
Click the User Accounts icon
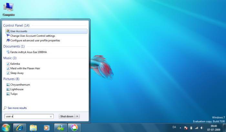[8, 31]
